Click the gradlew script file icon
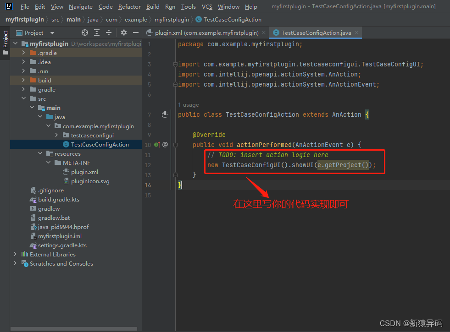Image resolution: width=450 pixels, height=332 pixels. click(x=33, y=208)
